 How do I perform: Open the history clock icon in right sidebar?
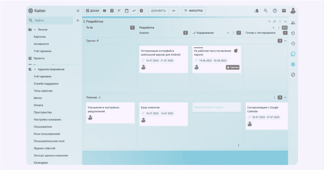pyautogui.click(x=293, y=44)
